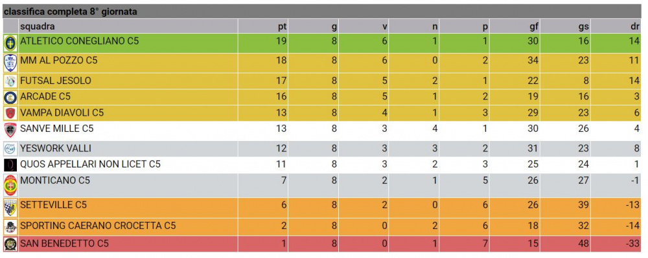Click the Futsal Jesolo team logo
Image resolution: width=648 pixels, height=258 pixels.
10,81
